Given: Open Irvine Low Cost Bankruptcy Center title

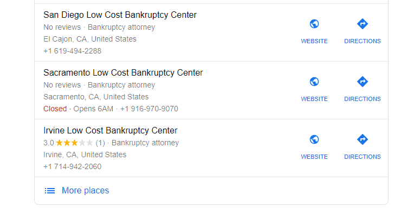Looking at the screenshot, I should pyautogui.click(x=111, y=131).
